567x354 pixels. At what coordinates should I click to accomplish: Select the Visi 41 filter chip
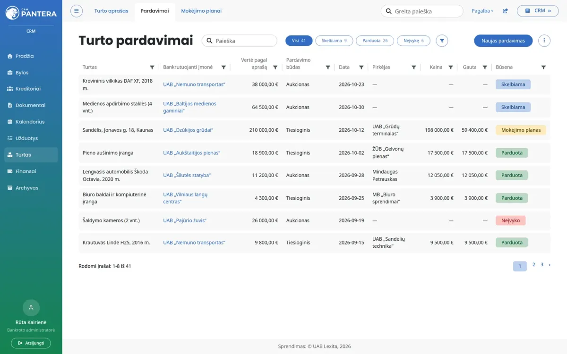299,41
